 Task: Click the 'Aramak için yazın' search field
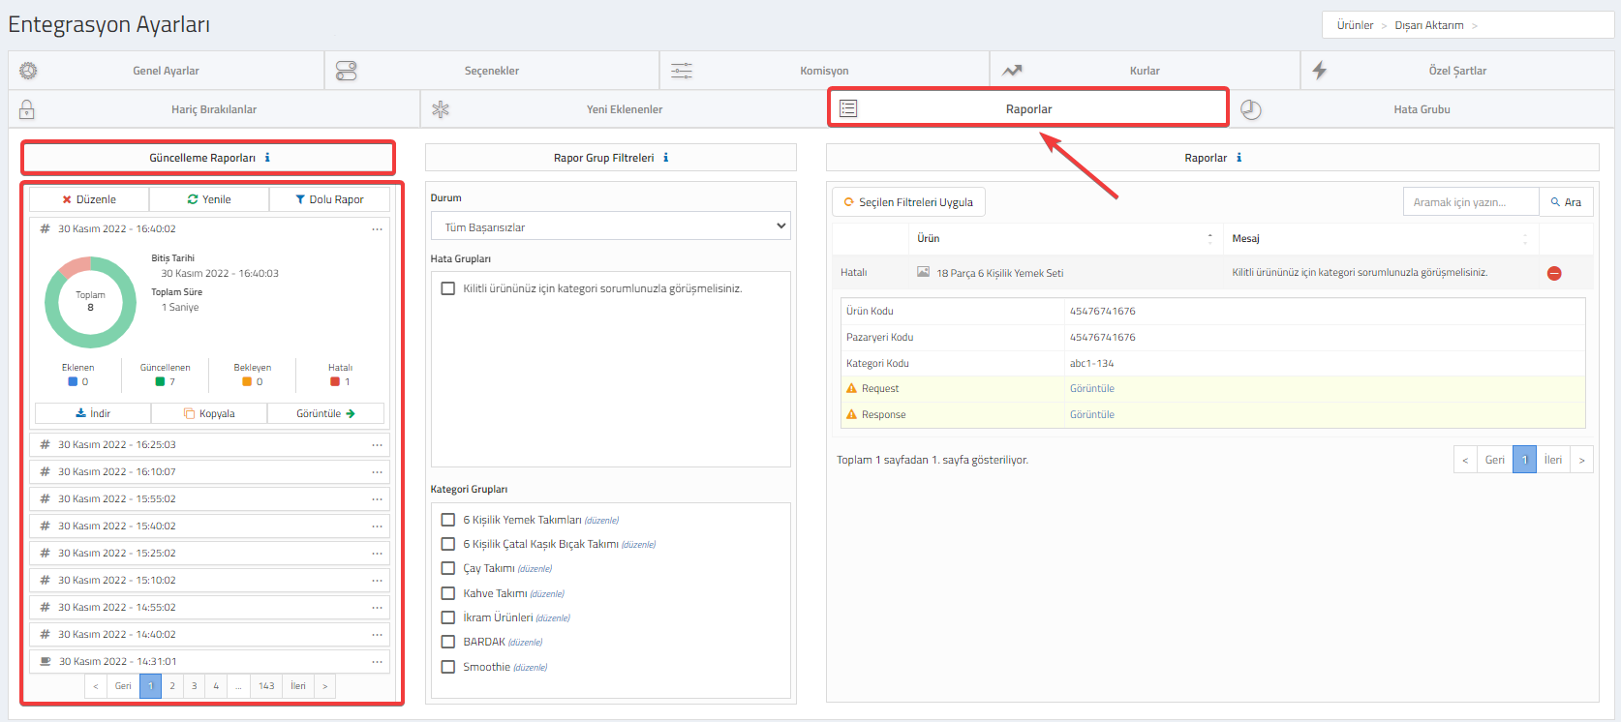[x=1471, y=202]
